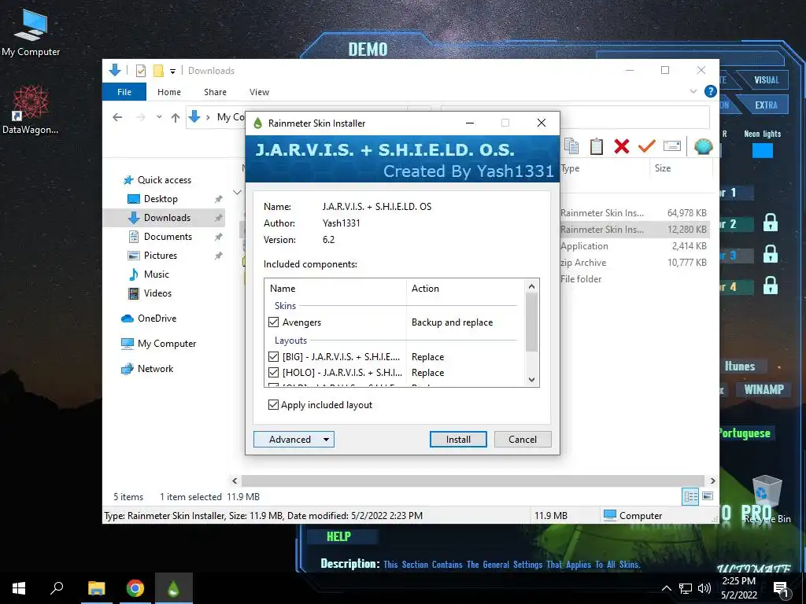Viewport: 806px width, 604px height.
Task: Click the Explorer Back arrow
Action: click(117, 118)
